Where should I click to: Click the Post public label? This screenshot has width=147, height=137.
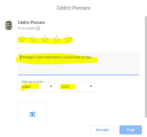pyautogui.click(x=27, y=28)
